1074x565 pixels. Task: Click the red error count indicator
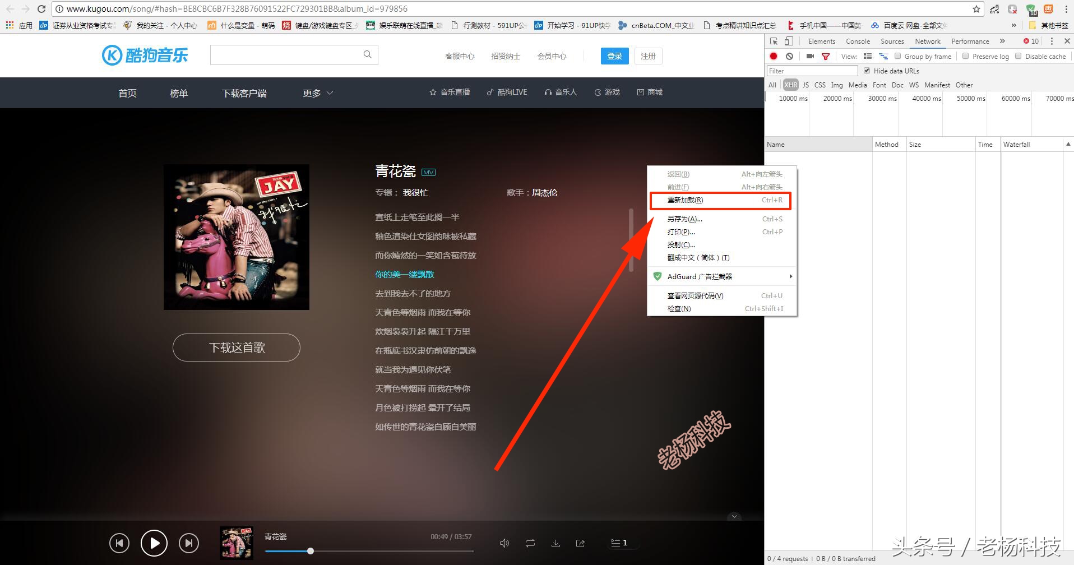point(1031,41)
